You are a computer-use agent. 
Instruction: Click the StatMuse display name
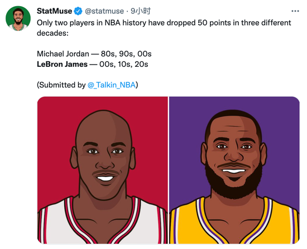click(54, 11)
